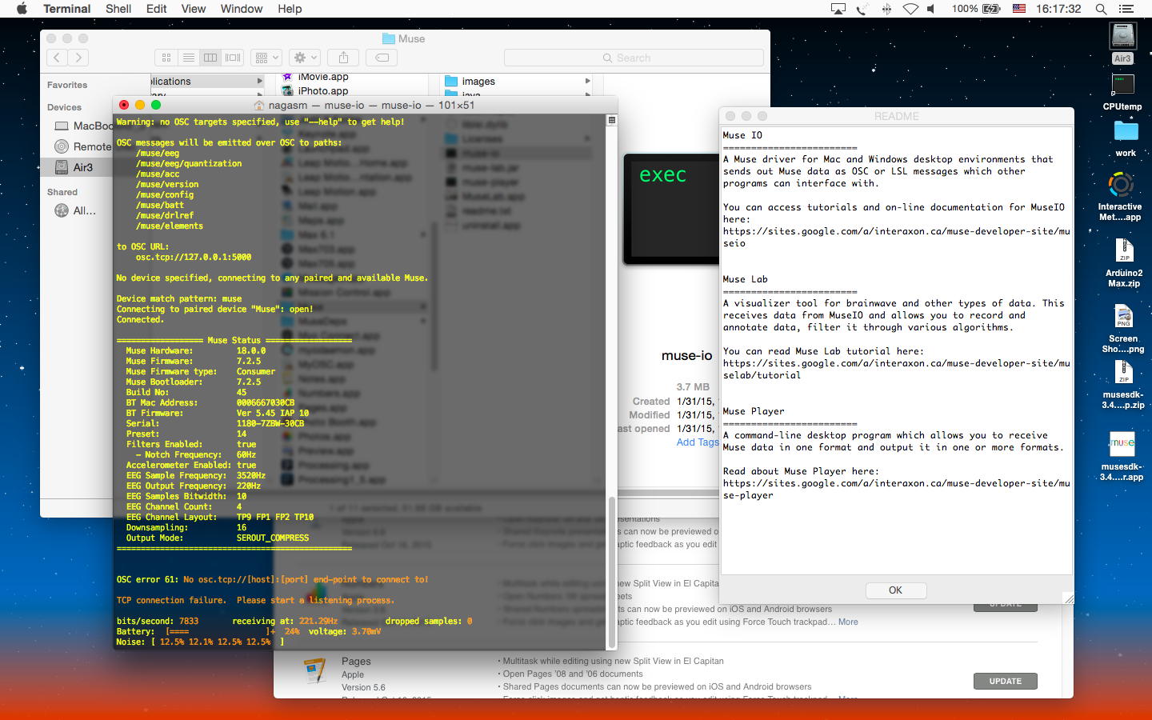Click the Finder edit tags icon
Screen dimensions: 1152x720
382,58
